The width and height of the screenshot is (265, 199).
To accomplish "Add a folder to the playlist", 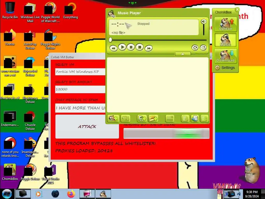I will pos(153,118).
